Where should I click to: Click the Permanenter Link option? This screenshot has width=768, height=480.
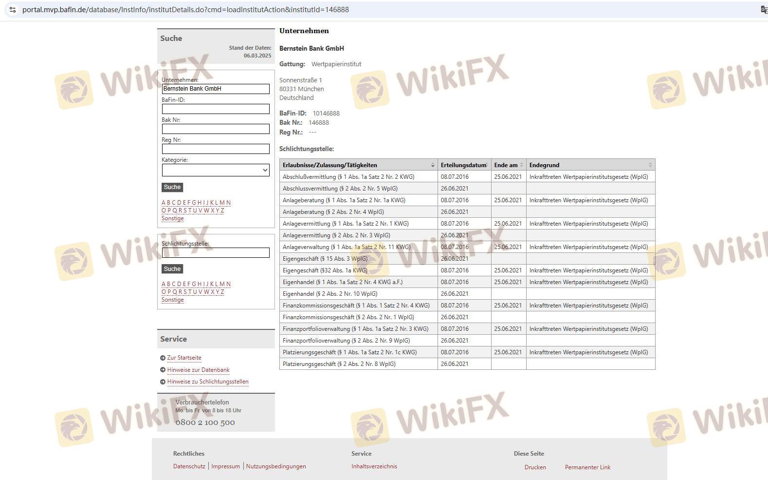tap(587, 467)
